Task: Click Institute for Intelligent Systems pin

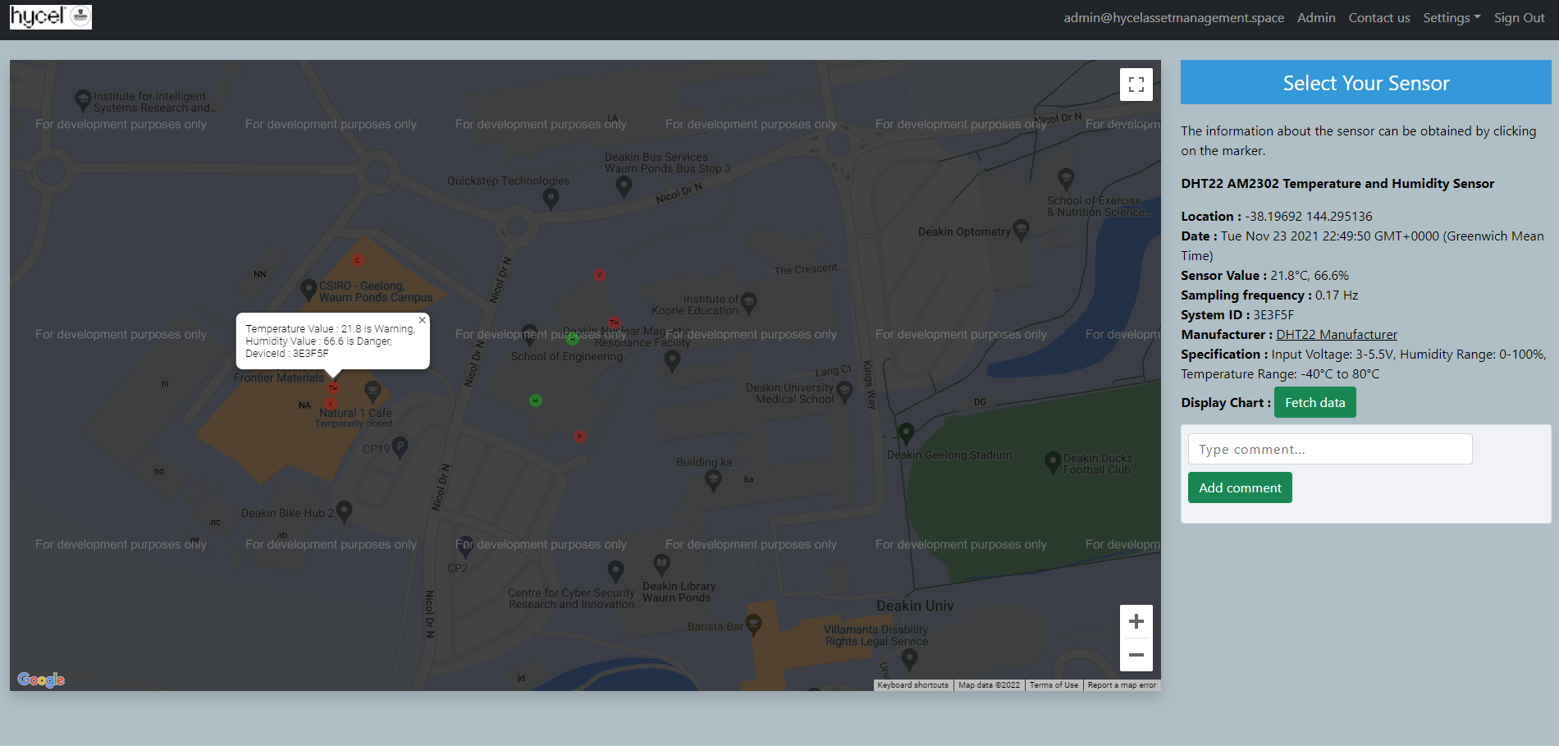Action: (x=83, y=101)
